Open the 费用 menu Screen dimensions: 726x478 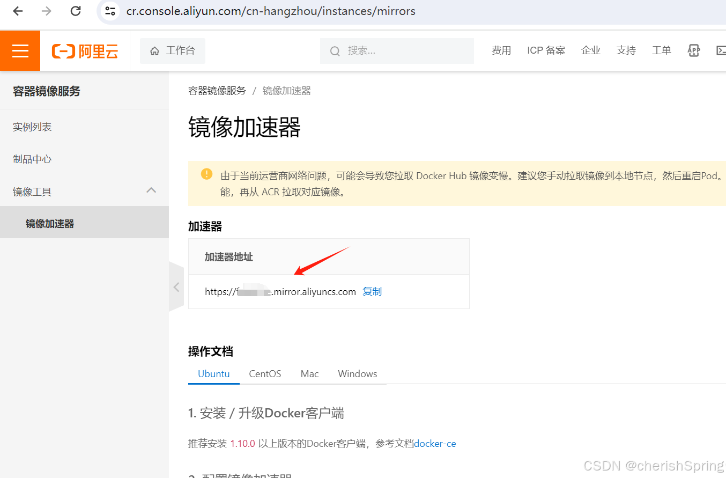coord(501,50)
